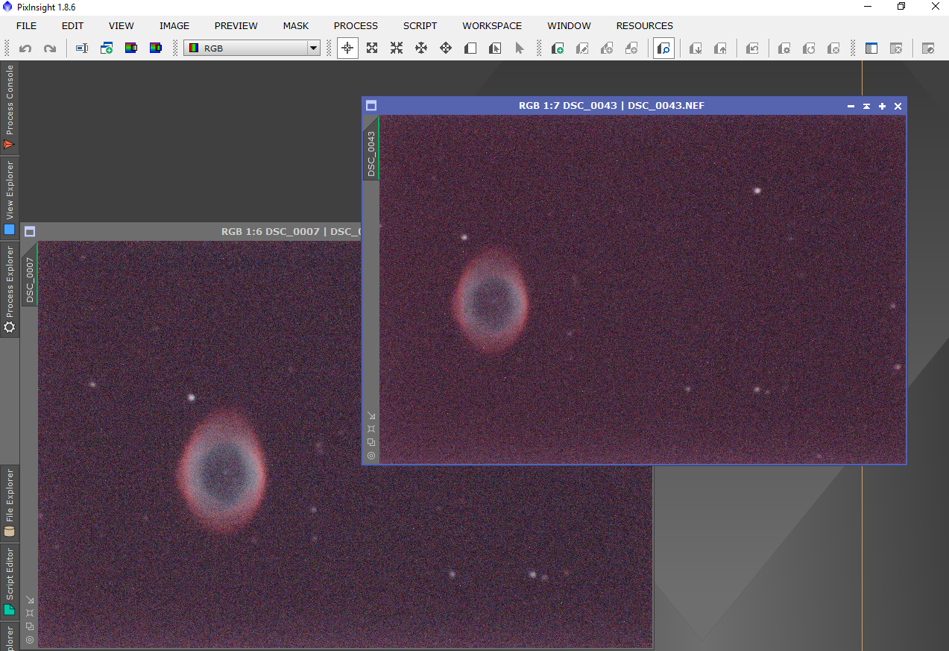Open the FILE menu
The height and width of the screenshot is (651, 949).
26,25
